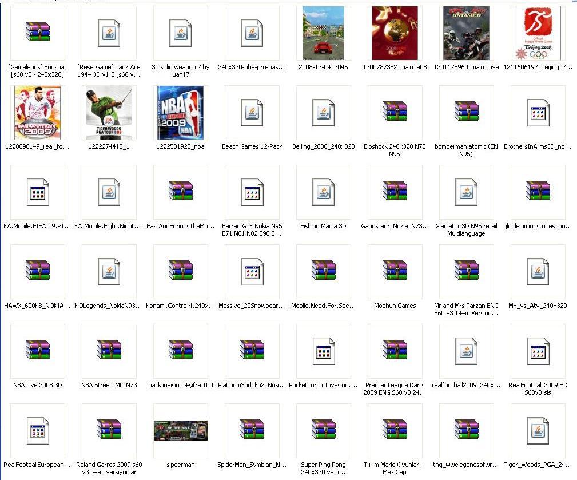Click the Beach Games 12-Pack file icon

(252, 112)
